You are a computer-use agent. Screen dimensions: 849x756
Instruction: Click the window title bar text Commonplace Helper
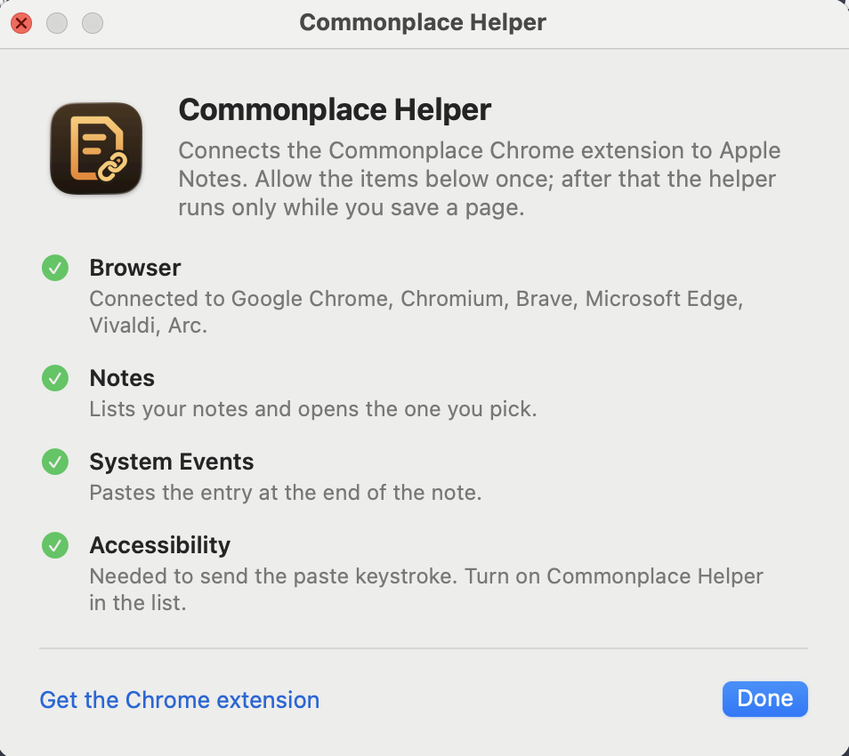point(423,23)
